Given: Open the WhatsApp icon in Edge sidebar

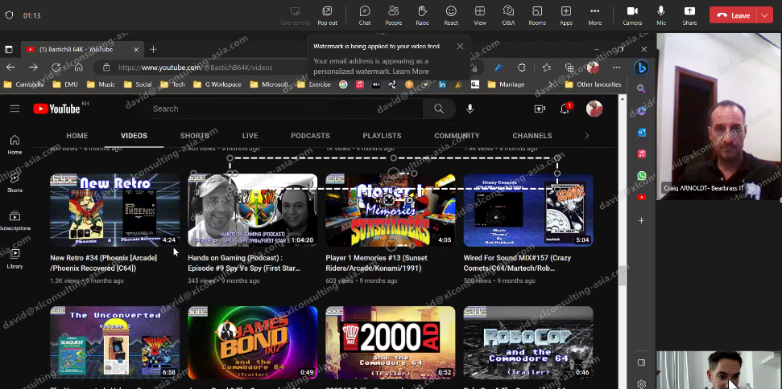Looking at the screenshot, I should point(642,175).
